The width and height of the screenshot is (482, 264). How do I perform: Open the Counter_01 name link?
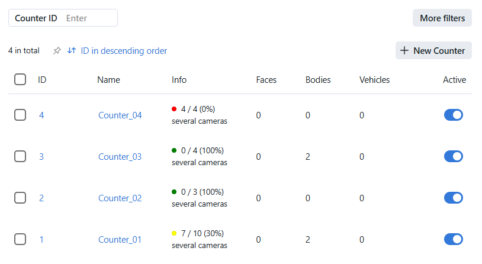point(120,240)
